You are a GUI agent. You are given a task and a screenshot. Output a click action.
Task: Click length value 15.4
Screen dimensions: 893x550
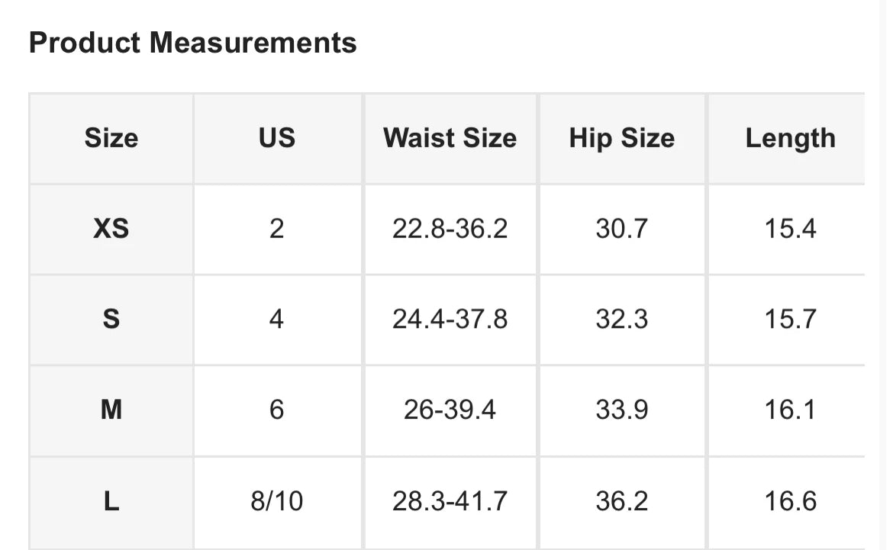coord(790,229)
